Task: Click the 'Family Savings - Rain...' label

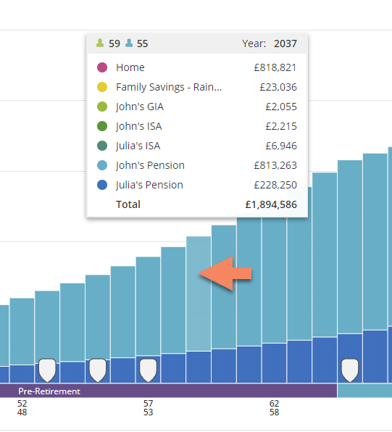Action: 169,87
